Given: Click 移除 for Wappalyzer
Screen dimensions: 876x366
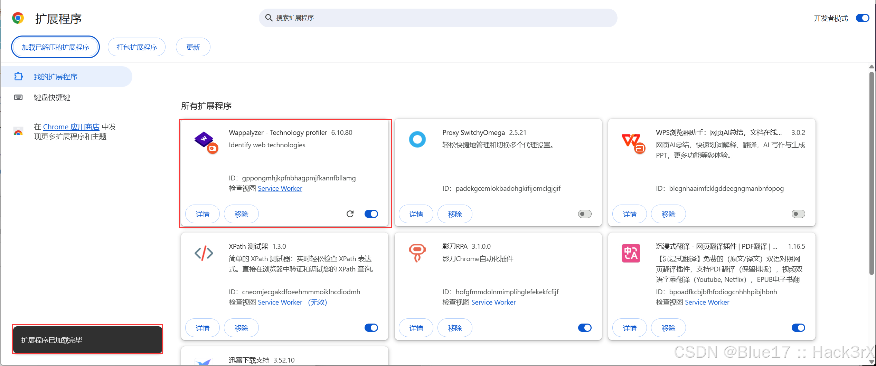Looking at the screenshot, I should [x=241, y=214].
